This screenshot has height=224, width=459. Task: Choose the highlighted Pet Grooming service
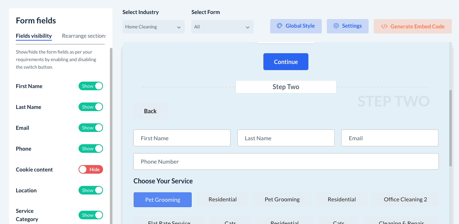coord(162,200)
